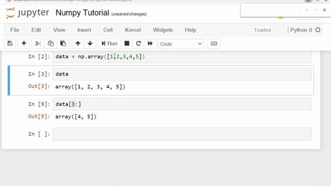Paste cells below icon
This screenshot has height=186, width=331.
click(x=63, y=43)
